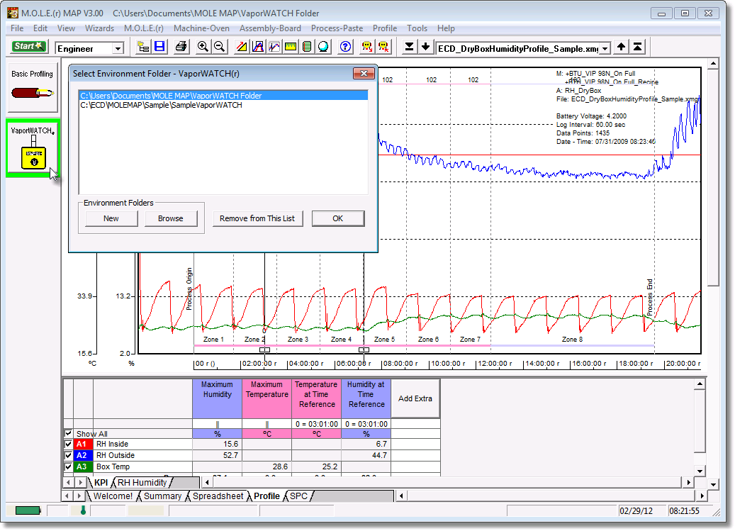
Task: Go to previous data run up arrow
Action: [x=621, y=47]
